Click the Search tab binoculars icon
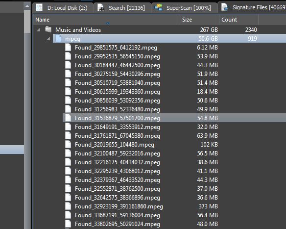The image size is (286, 229). click(x=101, y=8)
